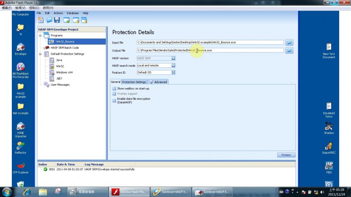Click the Date & Time column header
The image size is (351, 197).
point(65,165)
